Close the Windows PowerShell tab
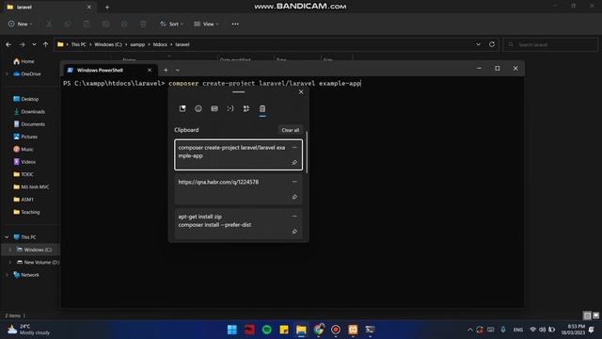Viewport: 602px width, 339px height. (150, 70)
